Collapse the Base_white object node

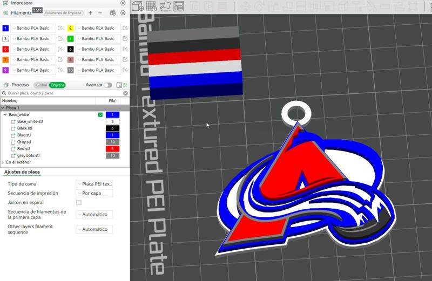(5, 115)
